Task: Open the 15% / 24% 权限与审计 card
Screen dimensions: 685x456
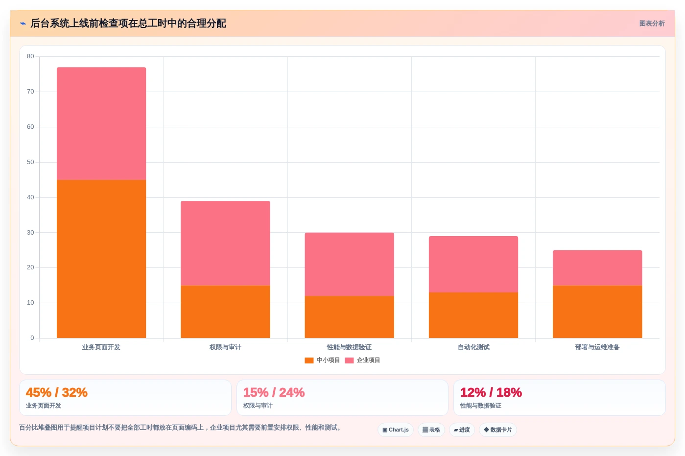Action: pos(342,398)
